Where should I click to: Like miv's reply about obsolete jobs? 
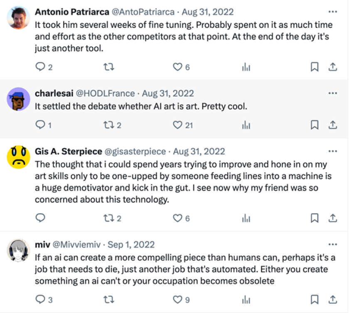(177, 299)
